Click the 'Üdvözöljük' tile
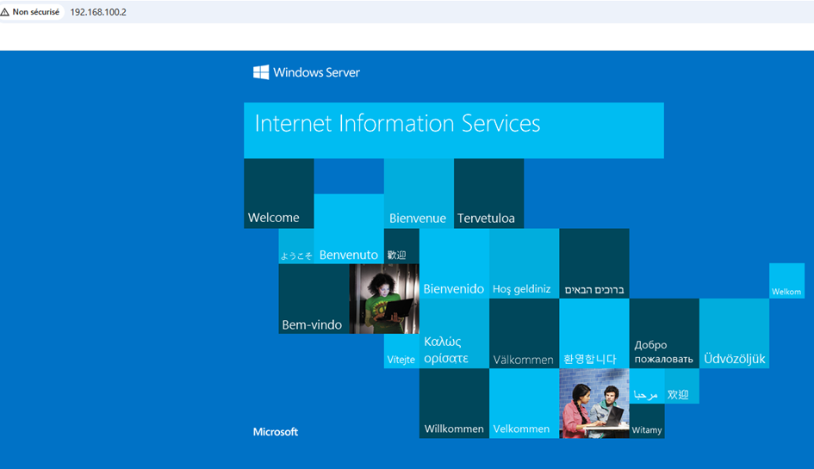Viewport: 814px width, 469px height. [734, 334]
